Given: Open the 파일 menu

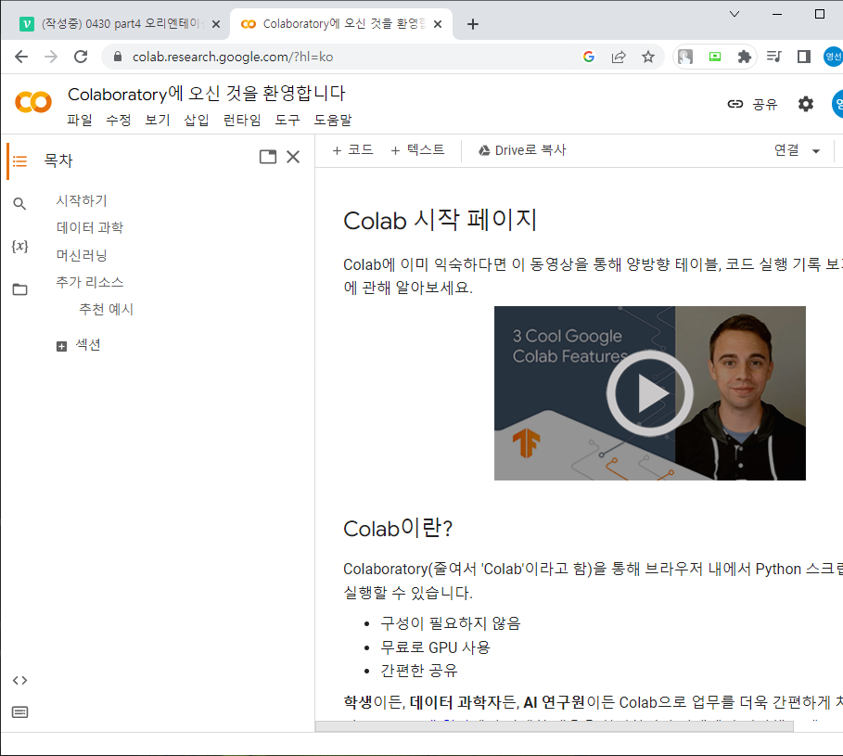Looking at the screenshot, I should pyautogui.click(x=80, y=120).
